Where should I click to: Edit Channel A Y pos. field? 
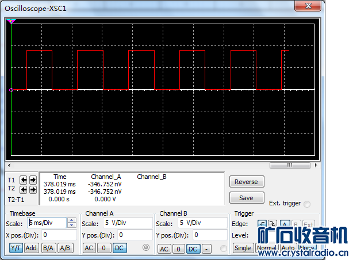[135, 235]
